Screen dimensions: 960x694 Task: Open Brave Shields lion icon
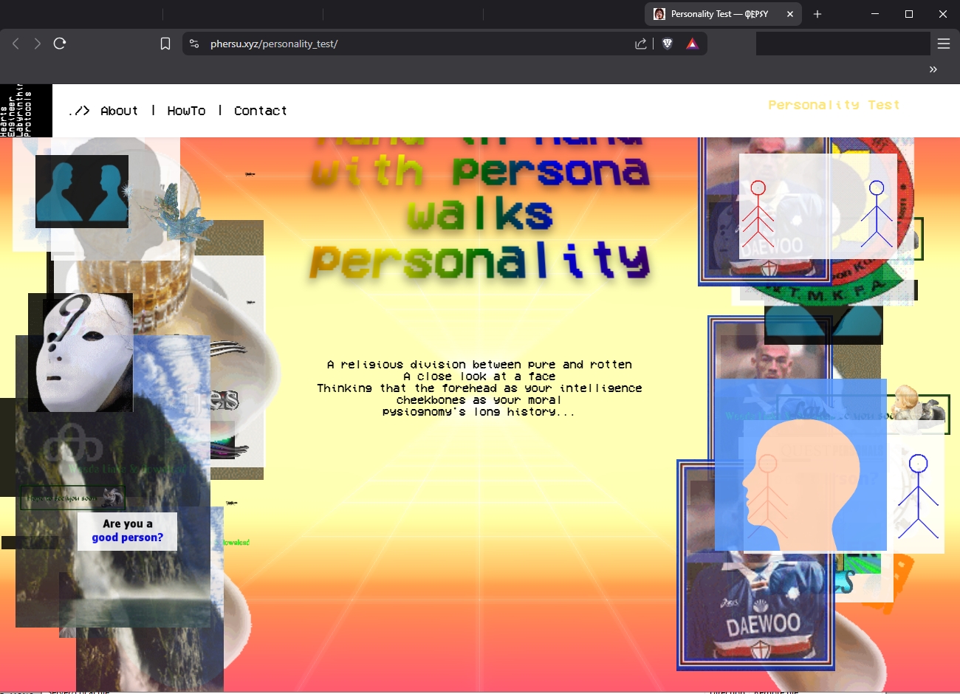click(668, 44)
